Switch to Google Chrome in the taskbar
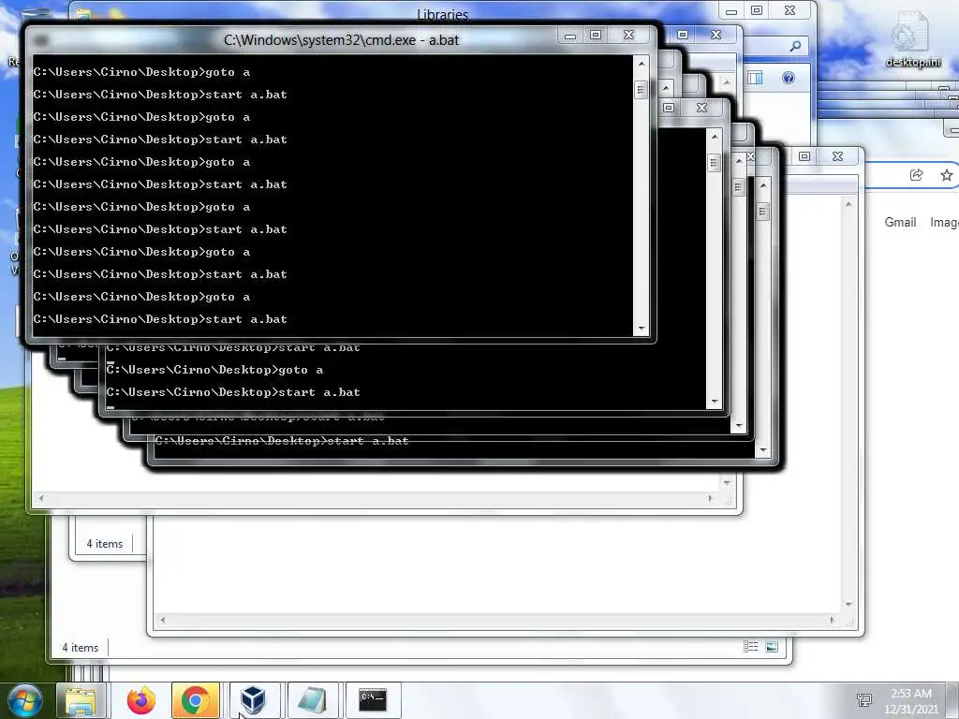Image resolution: width=959 pixels, height=719 pixels. (x=196, y=700)
